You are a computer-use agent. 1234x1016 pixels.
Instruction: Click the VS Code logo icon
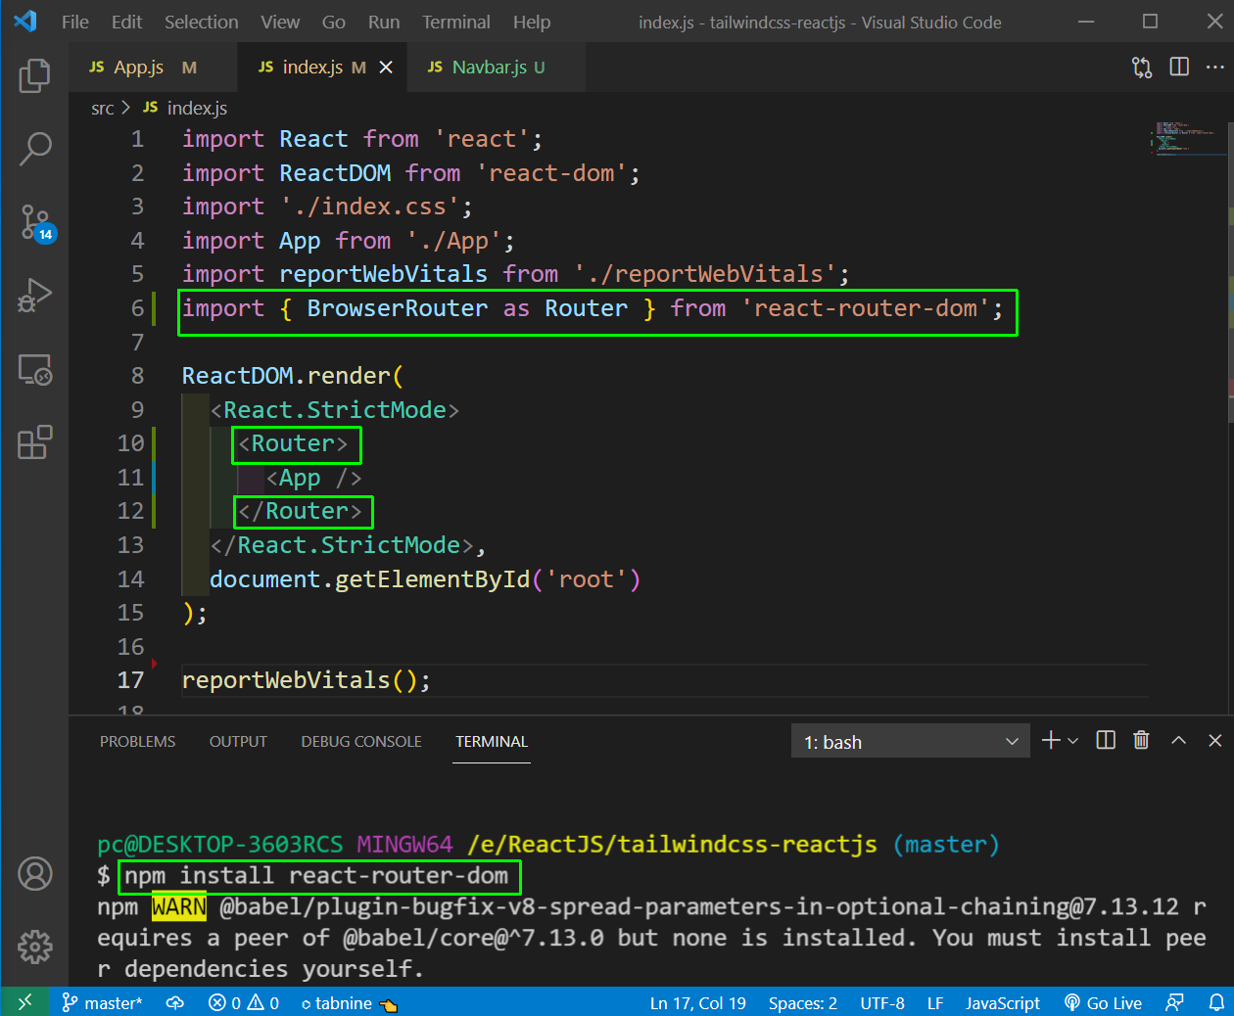[25, 21]
